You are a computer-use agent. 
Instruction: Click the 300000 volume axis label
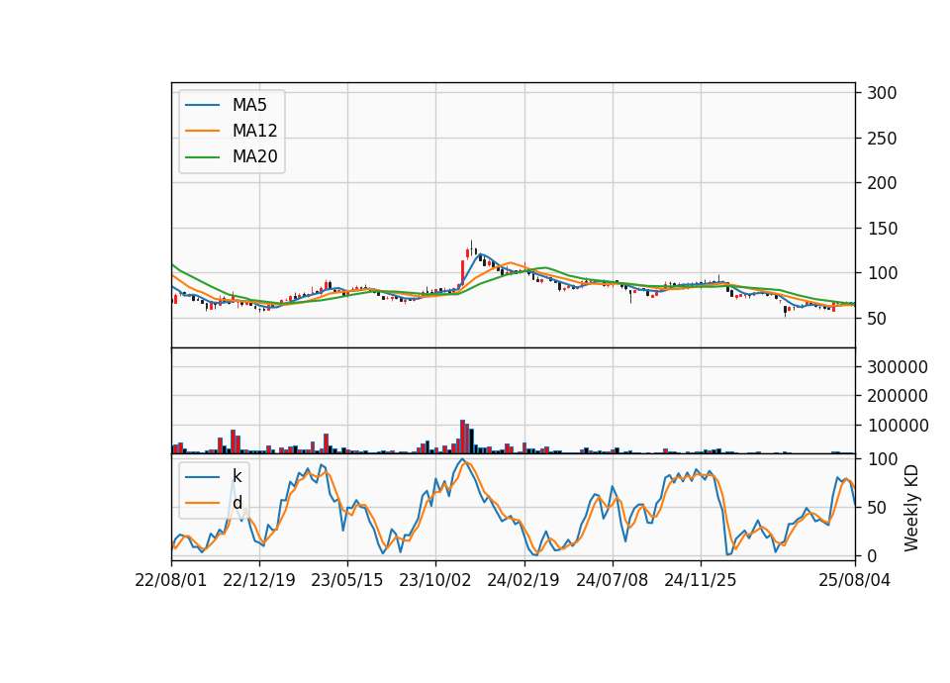(898, 367)
